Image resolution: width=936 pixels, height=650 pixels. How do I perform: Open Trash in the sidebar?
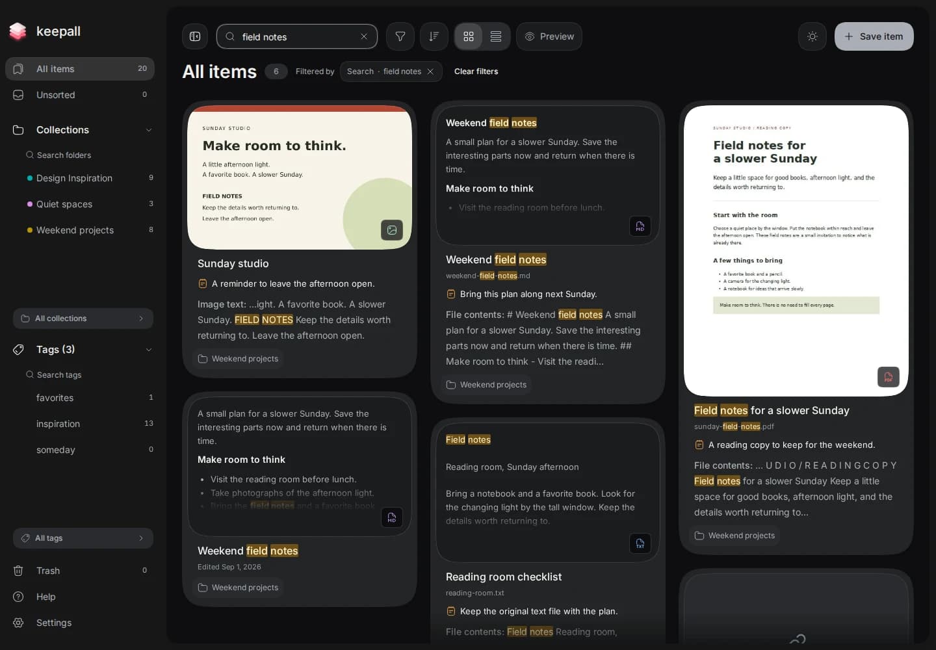(x=80, y=571)
